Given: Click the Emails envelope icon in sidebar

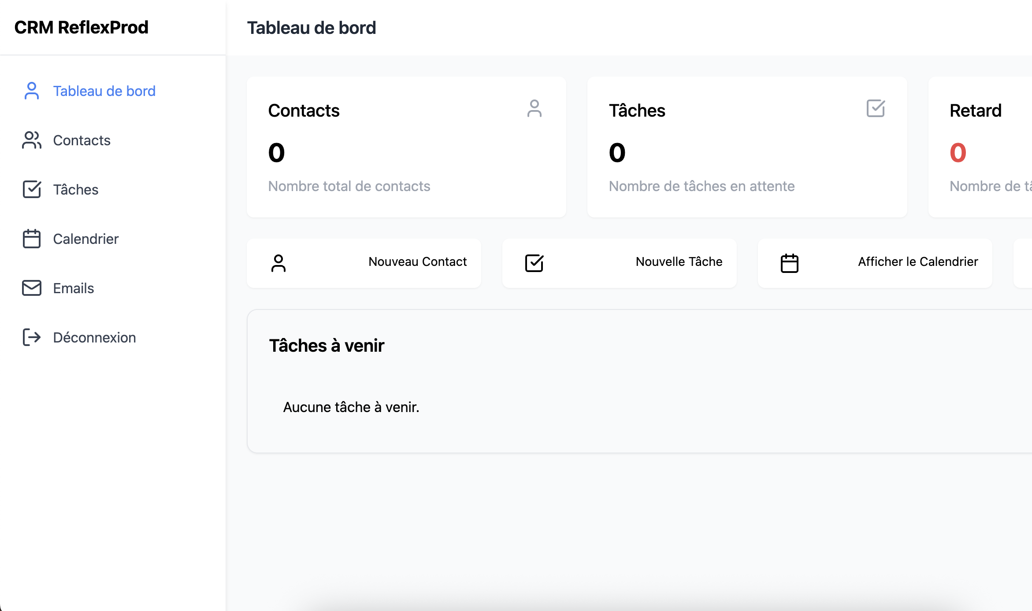Looking at the screenshot, I should [32, 288].
